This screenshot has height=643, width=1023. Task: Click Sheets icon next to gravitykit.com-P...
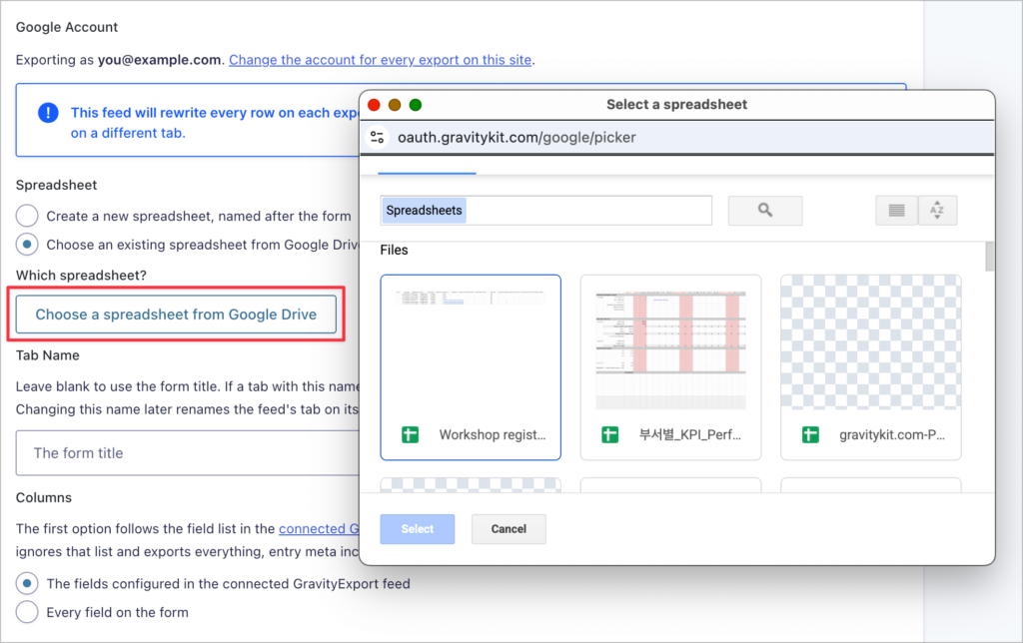[810, 434]
